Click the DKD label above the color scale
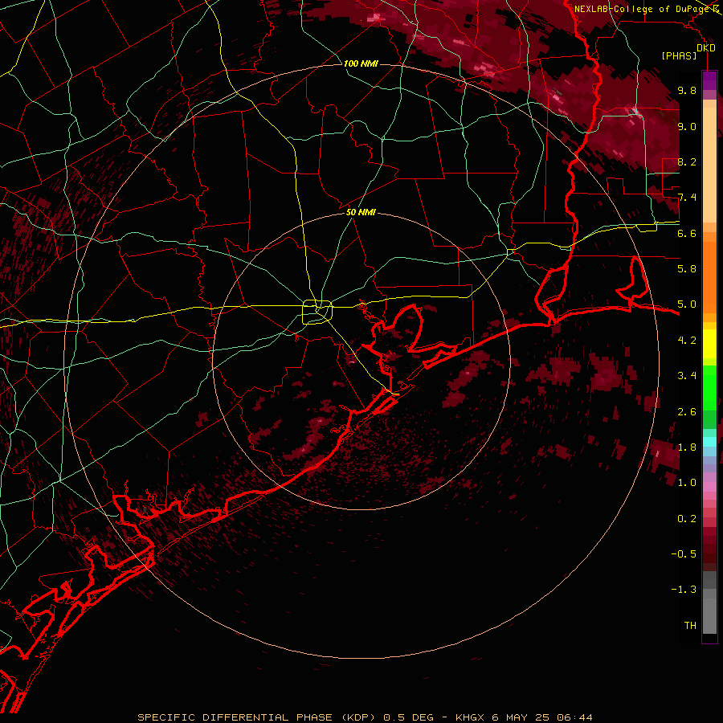The height and width of the screenshot is (723, 723). [706, 48]
